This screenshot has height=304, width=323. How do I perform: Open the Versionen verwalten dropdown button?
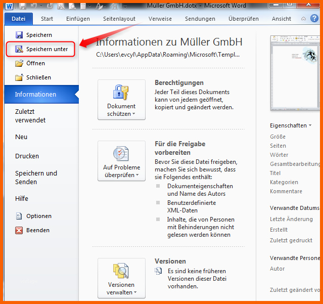pos(121,278)
